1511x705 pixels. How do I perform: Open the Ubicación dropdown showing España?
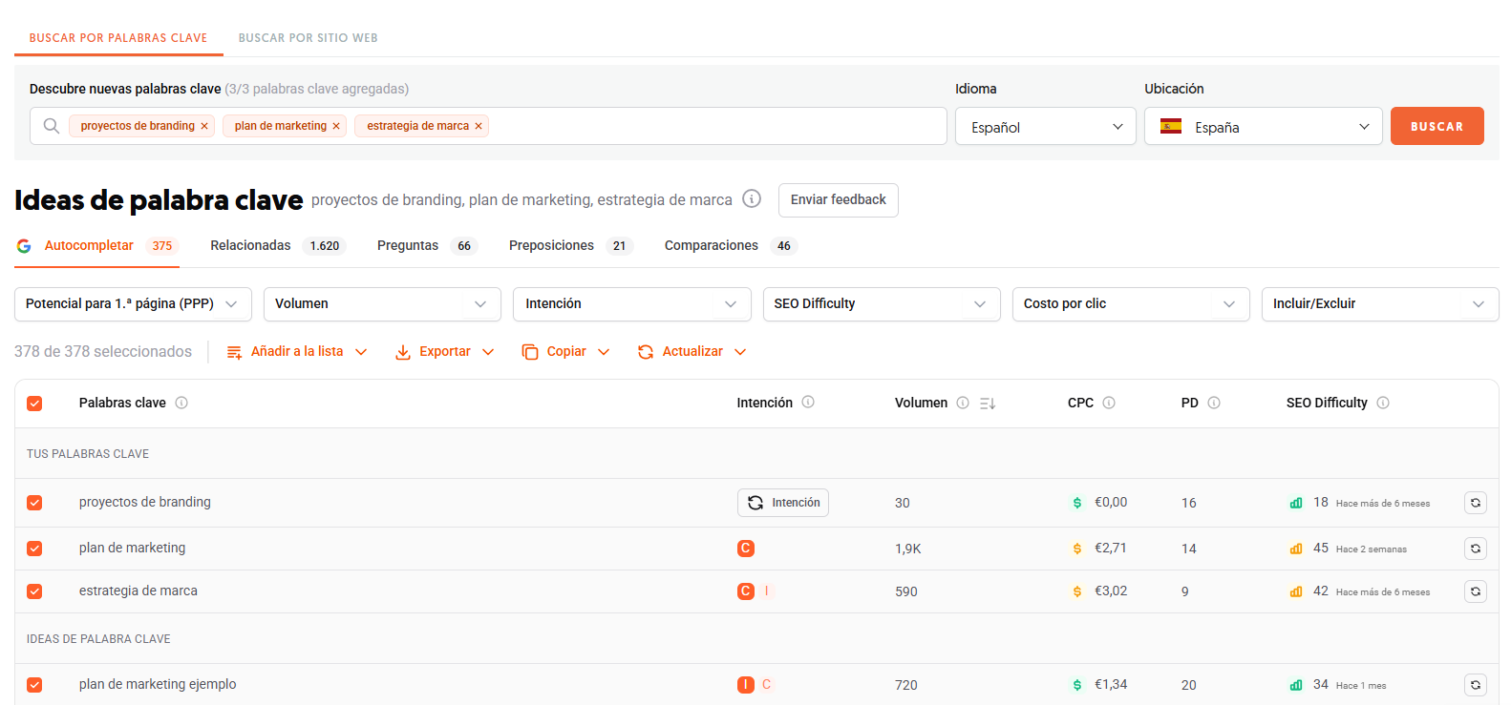(1263, 127)
